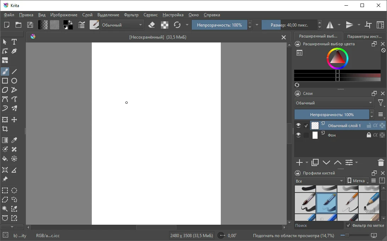This screenshot has height=241, width=387.
Task: Create a new document from toolbar
Action: pyautogui.click(x=7, y=25)
